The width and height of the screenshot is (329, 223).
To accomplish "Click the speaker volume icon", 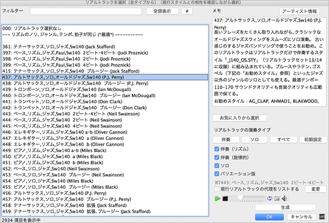I will tap(284, 199).
